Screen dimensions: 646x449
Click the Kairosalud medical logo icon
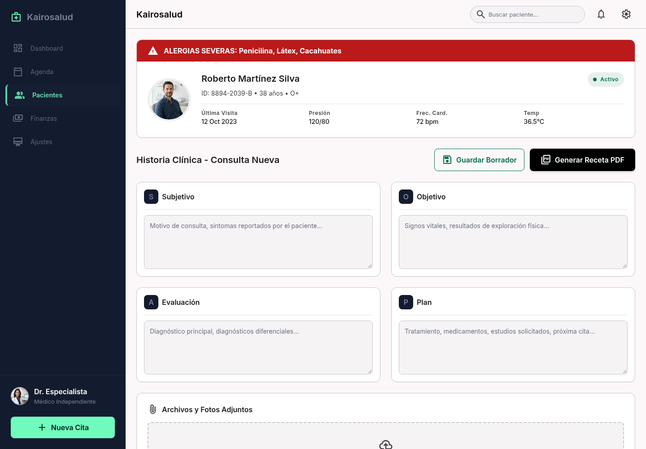coord(16,17)
